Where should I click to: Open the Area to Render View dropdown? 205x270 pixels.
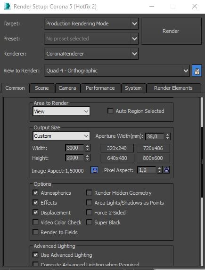[61, 111]
